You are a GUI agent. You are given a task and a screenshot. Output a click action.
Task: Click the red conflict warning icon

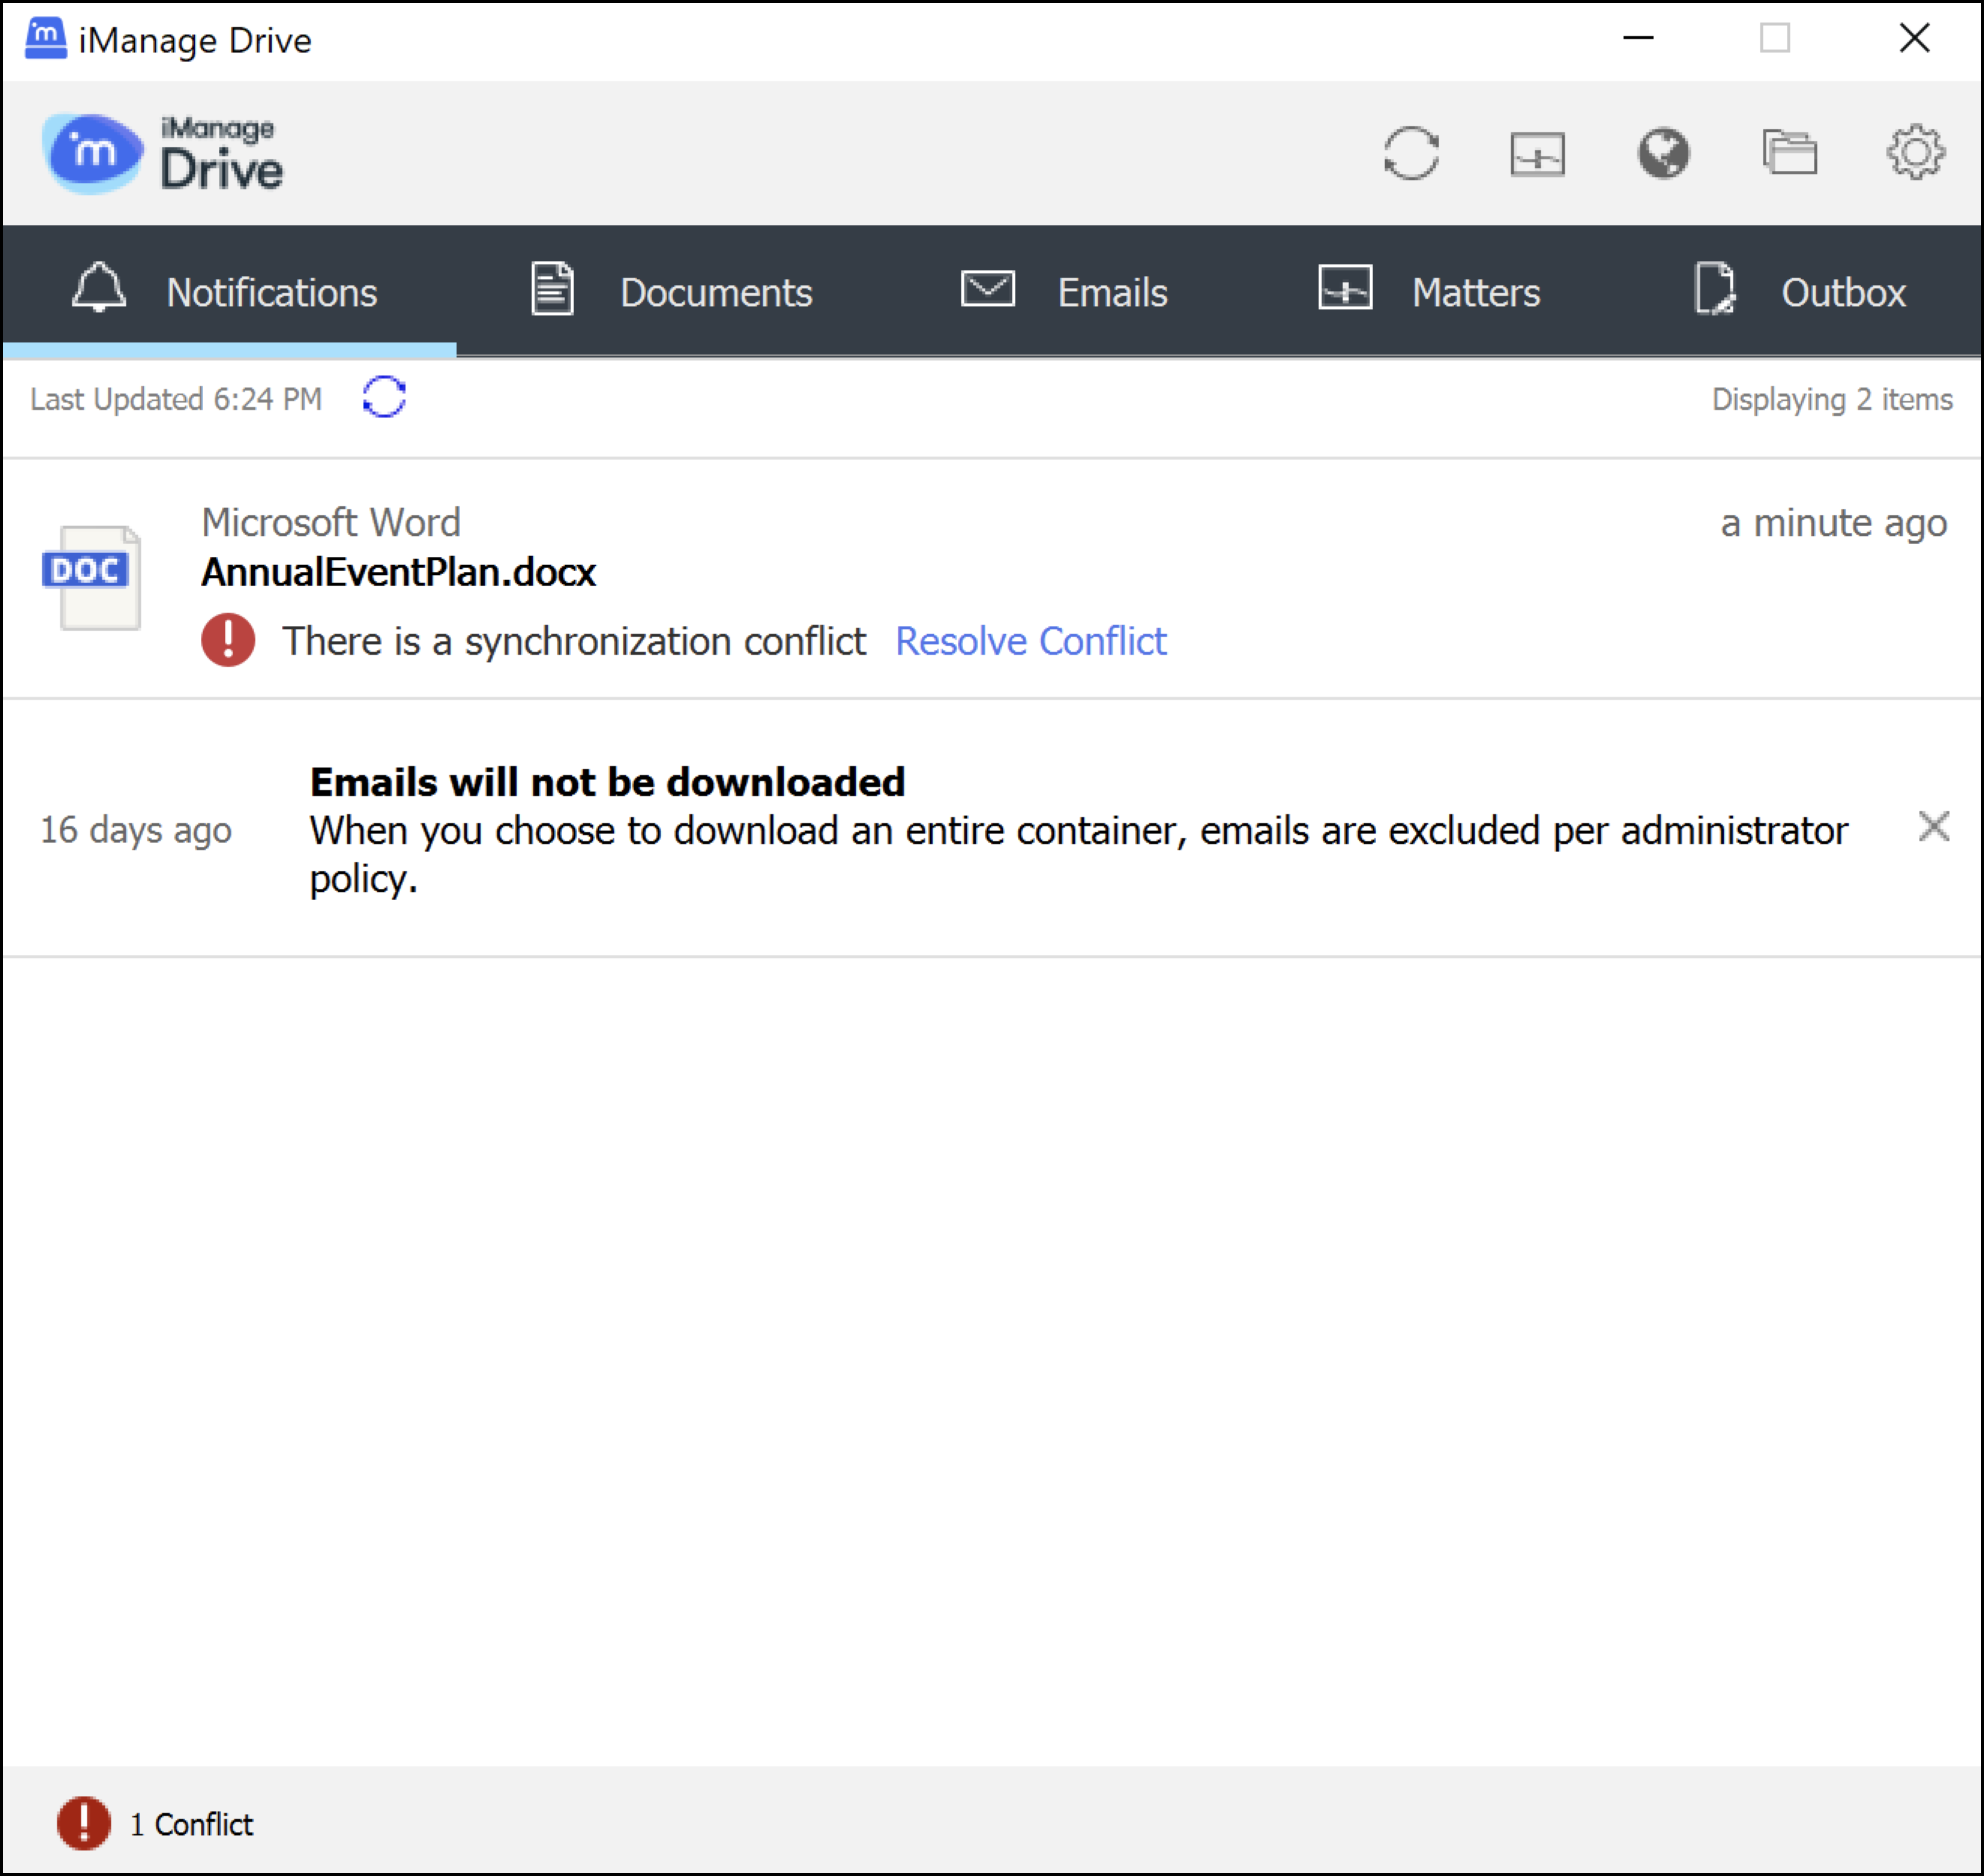228,640
